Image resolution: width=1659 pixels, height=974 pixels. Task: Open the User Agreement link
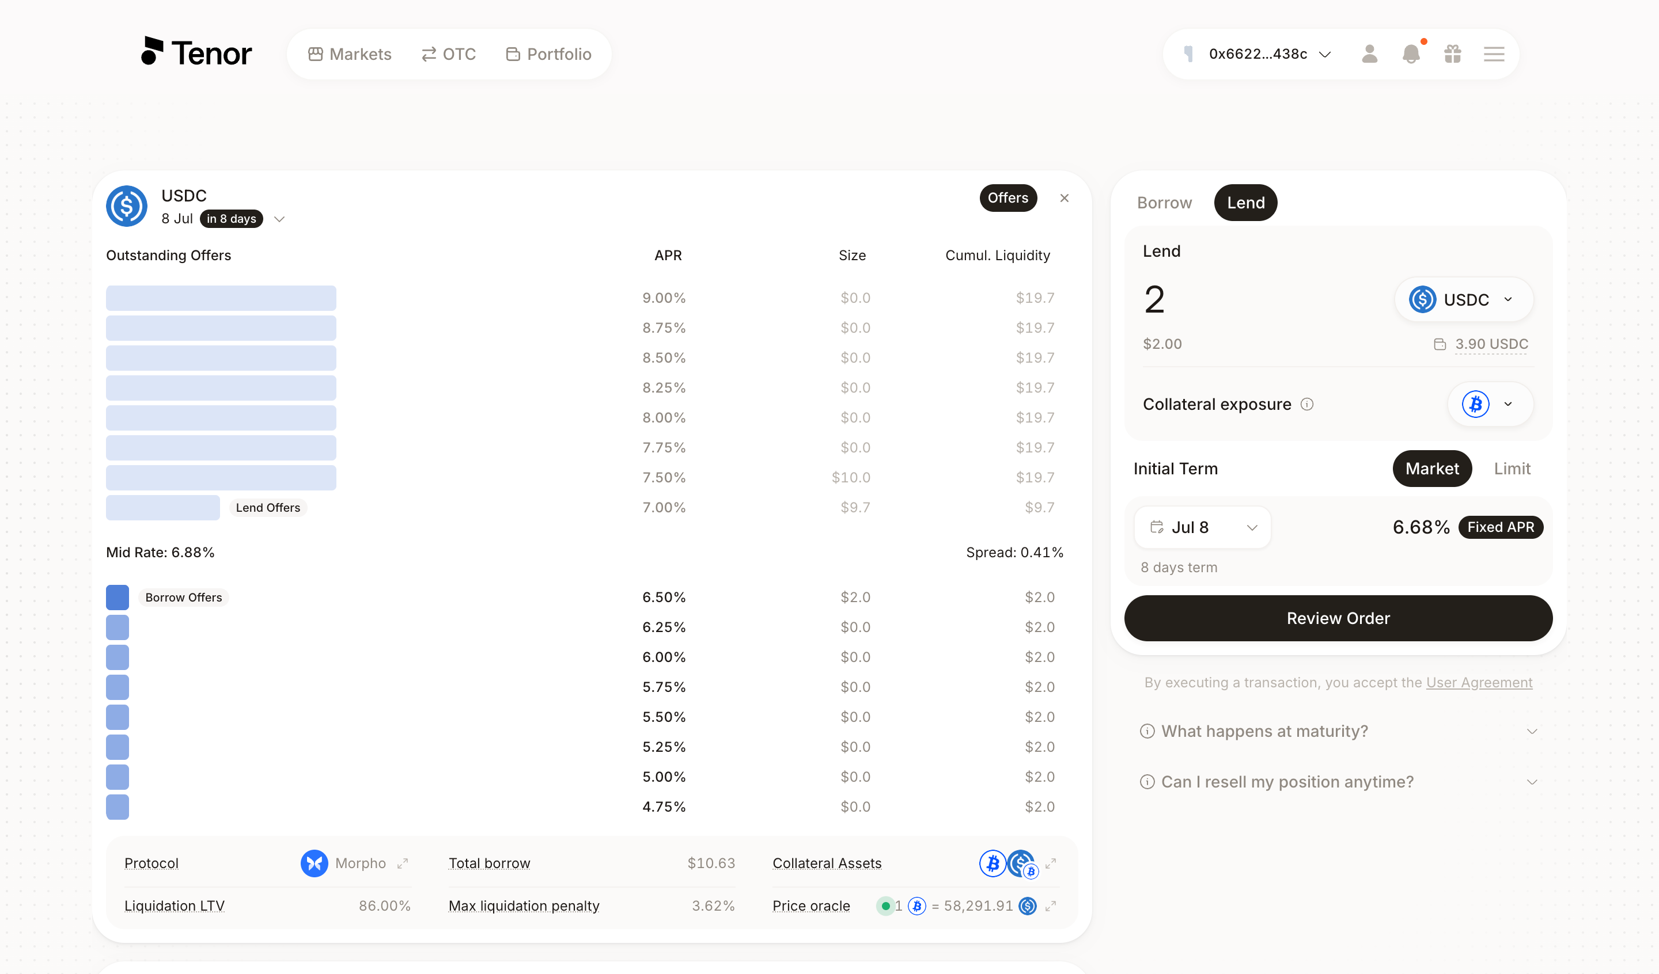point(1479,683)
